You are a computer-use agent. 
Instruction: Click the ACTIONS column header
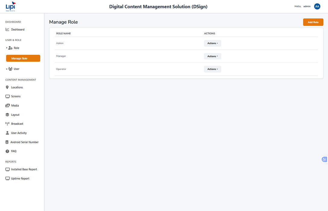pos(210,33)
